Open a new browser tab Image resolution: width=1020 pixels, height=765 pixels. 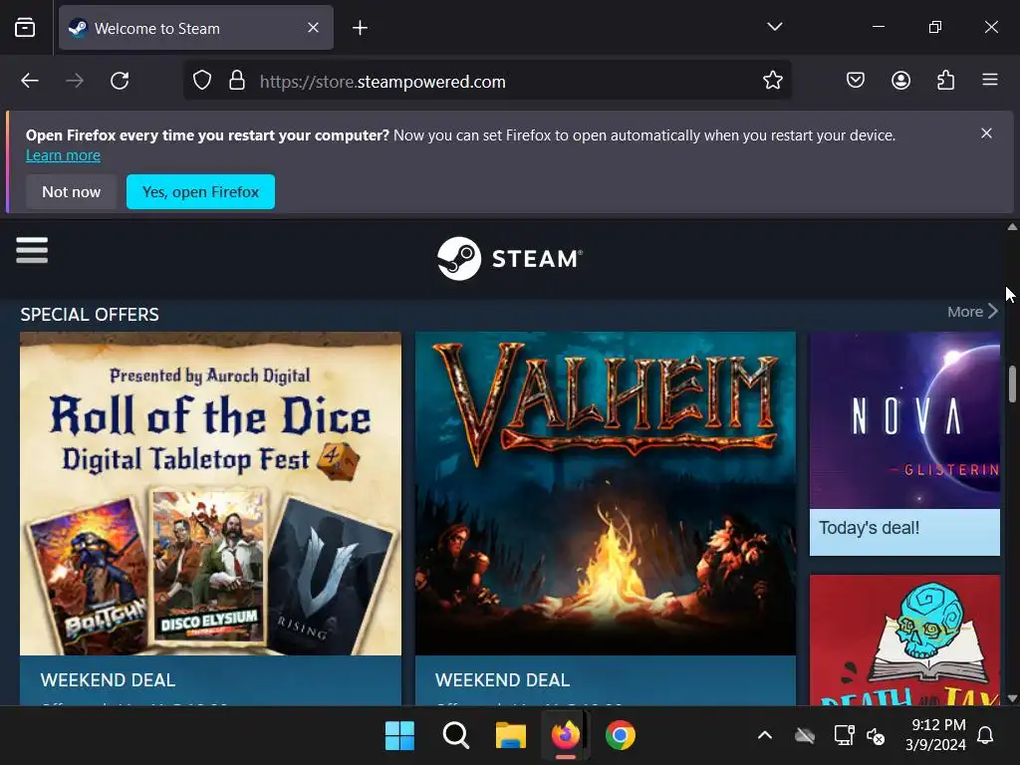point(360,27)
